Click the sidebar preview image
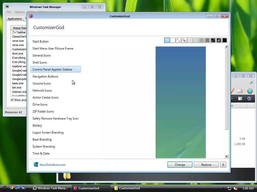This screenshot has height=192, width=257. (x=181, y=102)
